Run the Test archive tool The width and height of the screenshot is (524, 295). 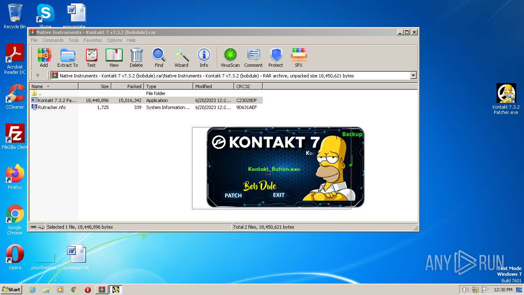pyautogui.click(x=91, y=57)
